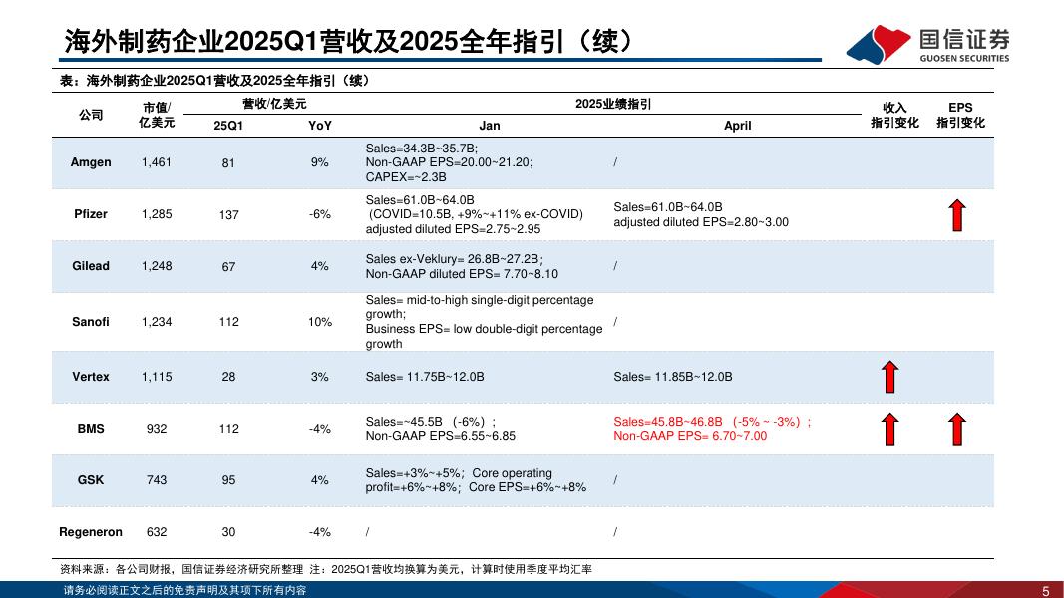Screen dimensions: 1064x598
Task: Click Sanofi Jan guidance about single-digit growth
Action: (479, 307)
